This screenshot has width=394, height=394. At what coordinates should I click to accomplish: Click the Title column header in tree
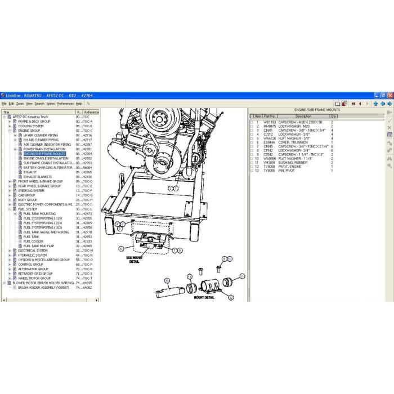coord(39,112)
